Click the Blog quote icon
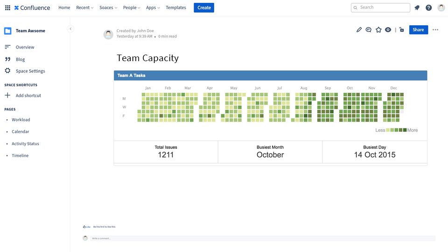The width and height of the screenshot is (448, 252). pos(8,59)
